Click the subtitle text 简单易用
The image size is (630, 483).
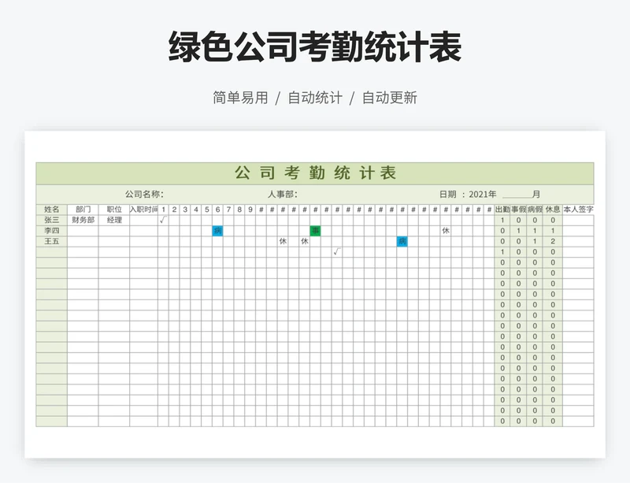pos(240,98)
